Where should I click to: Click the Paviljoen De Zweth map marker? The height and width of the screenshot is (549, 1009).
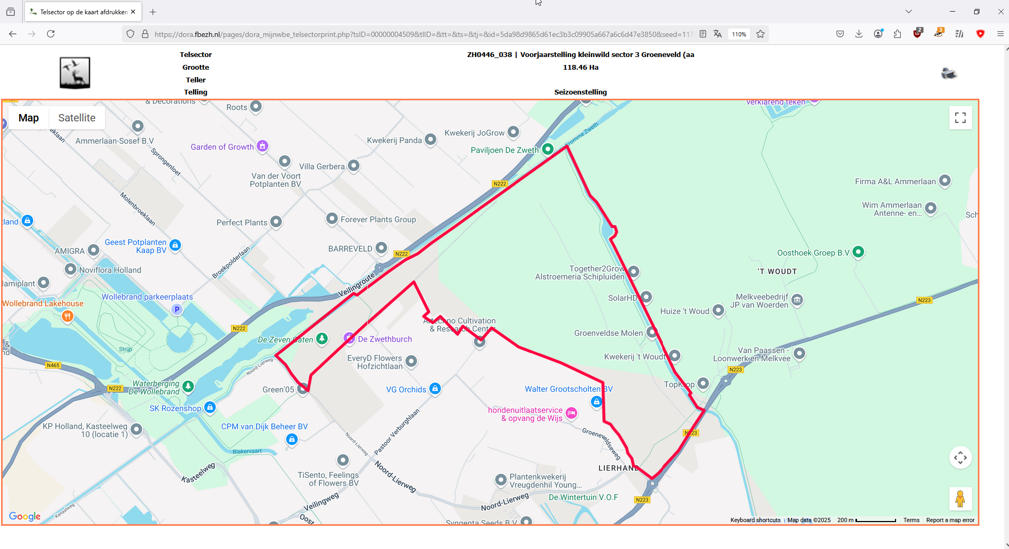[548, 149]
